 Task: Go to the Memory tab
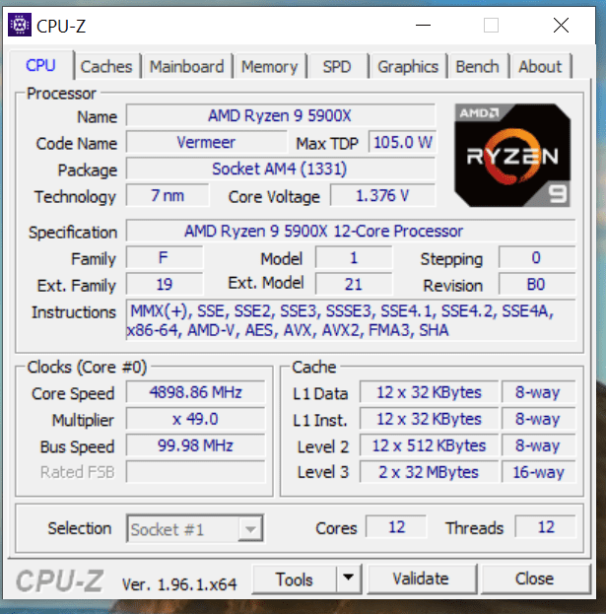[x=269, y=67]
